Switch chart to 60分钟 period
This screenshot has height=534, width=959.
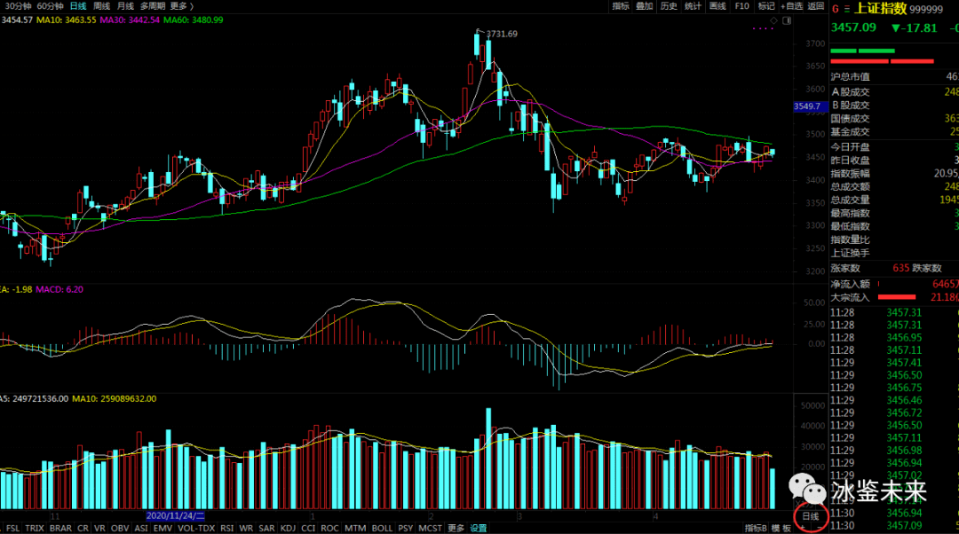coord(50,6)
